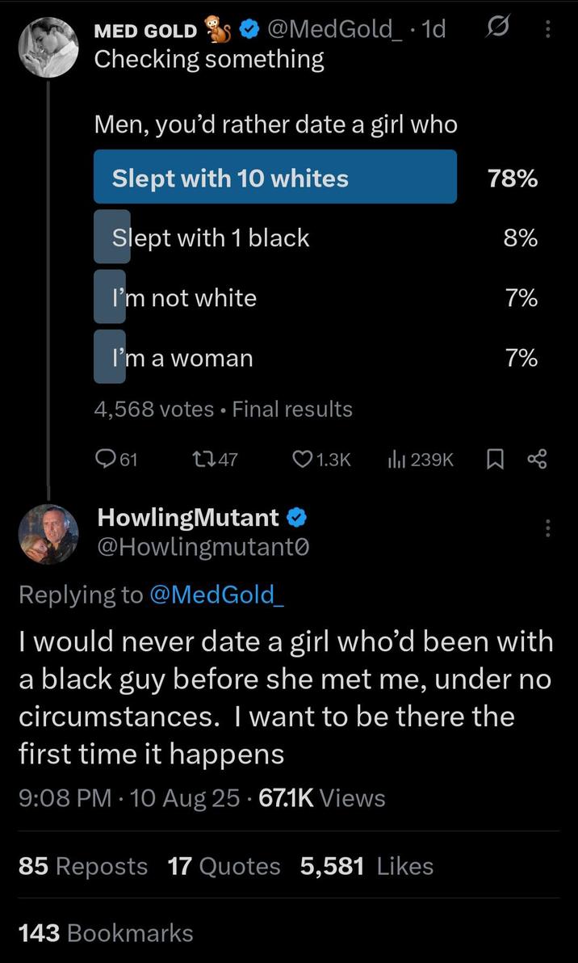Screen dimensions: 578x963
Task: Like the MED GOLD poll tweet
Action: point(304,459)
